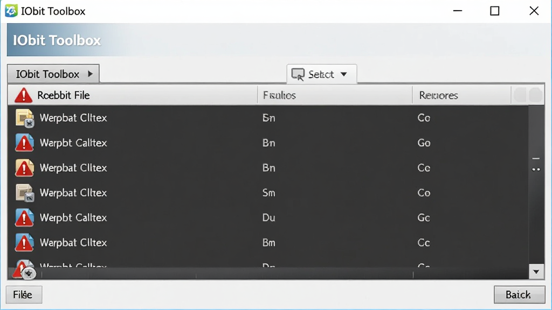Close the IObit Toolbox window
The image size is (552, 310).
pos(534,11)
